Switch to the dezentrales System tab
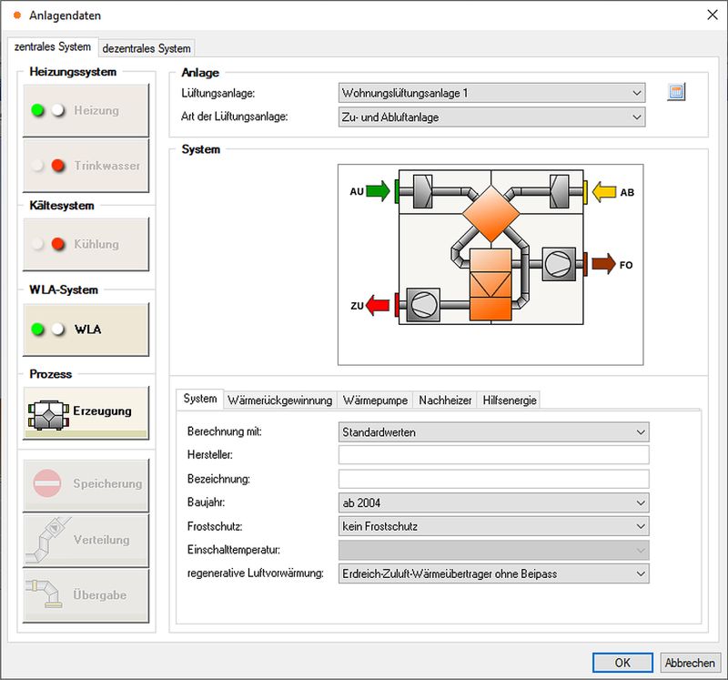 [x=147, y=48]
